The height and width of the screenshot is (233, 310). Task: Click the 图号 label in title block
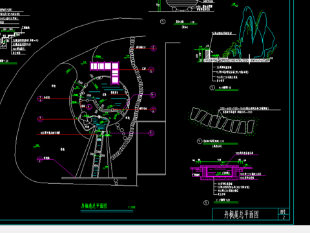click(x=283, y=212)
